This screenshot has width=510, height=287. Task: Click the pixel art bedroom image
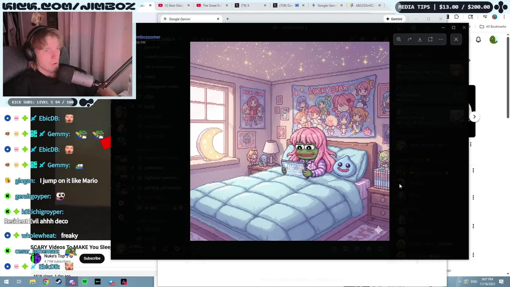coord(290,141)
